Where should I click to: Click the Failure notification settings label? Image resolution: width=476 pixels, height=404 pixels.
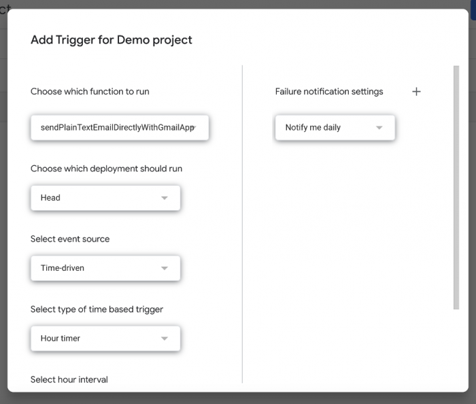pyautogui.click(x=329, y=92)
